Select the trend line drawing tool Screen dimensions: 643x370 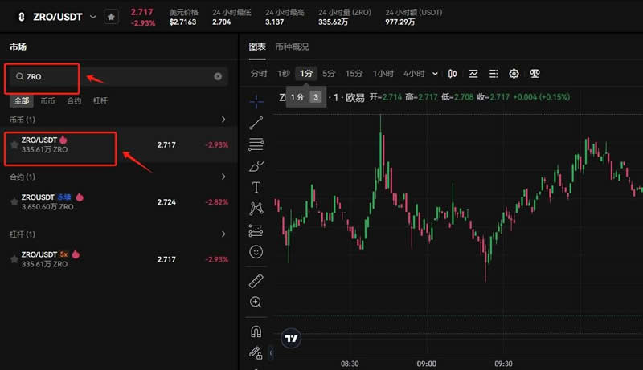coord(256,123)
